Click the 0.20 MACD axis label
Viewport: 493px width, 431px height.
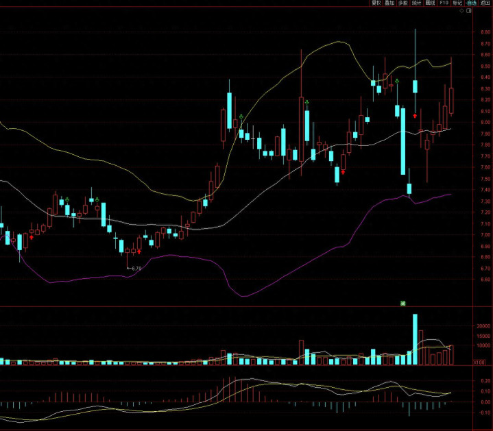[485, 381]
